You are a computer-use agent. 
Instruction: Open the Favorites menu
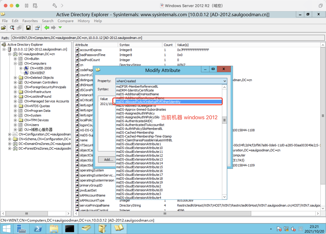coord(30,21)
